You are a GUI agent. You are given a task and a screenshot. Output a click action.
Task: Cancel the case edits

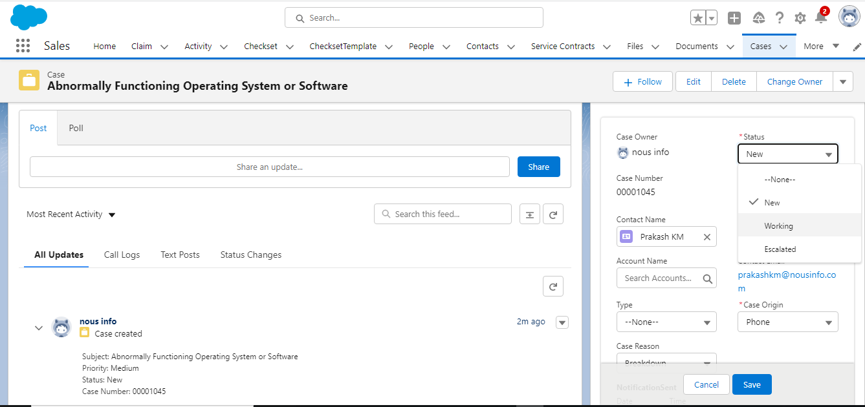(x=706, y=384)
